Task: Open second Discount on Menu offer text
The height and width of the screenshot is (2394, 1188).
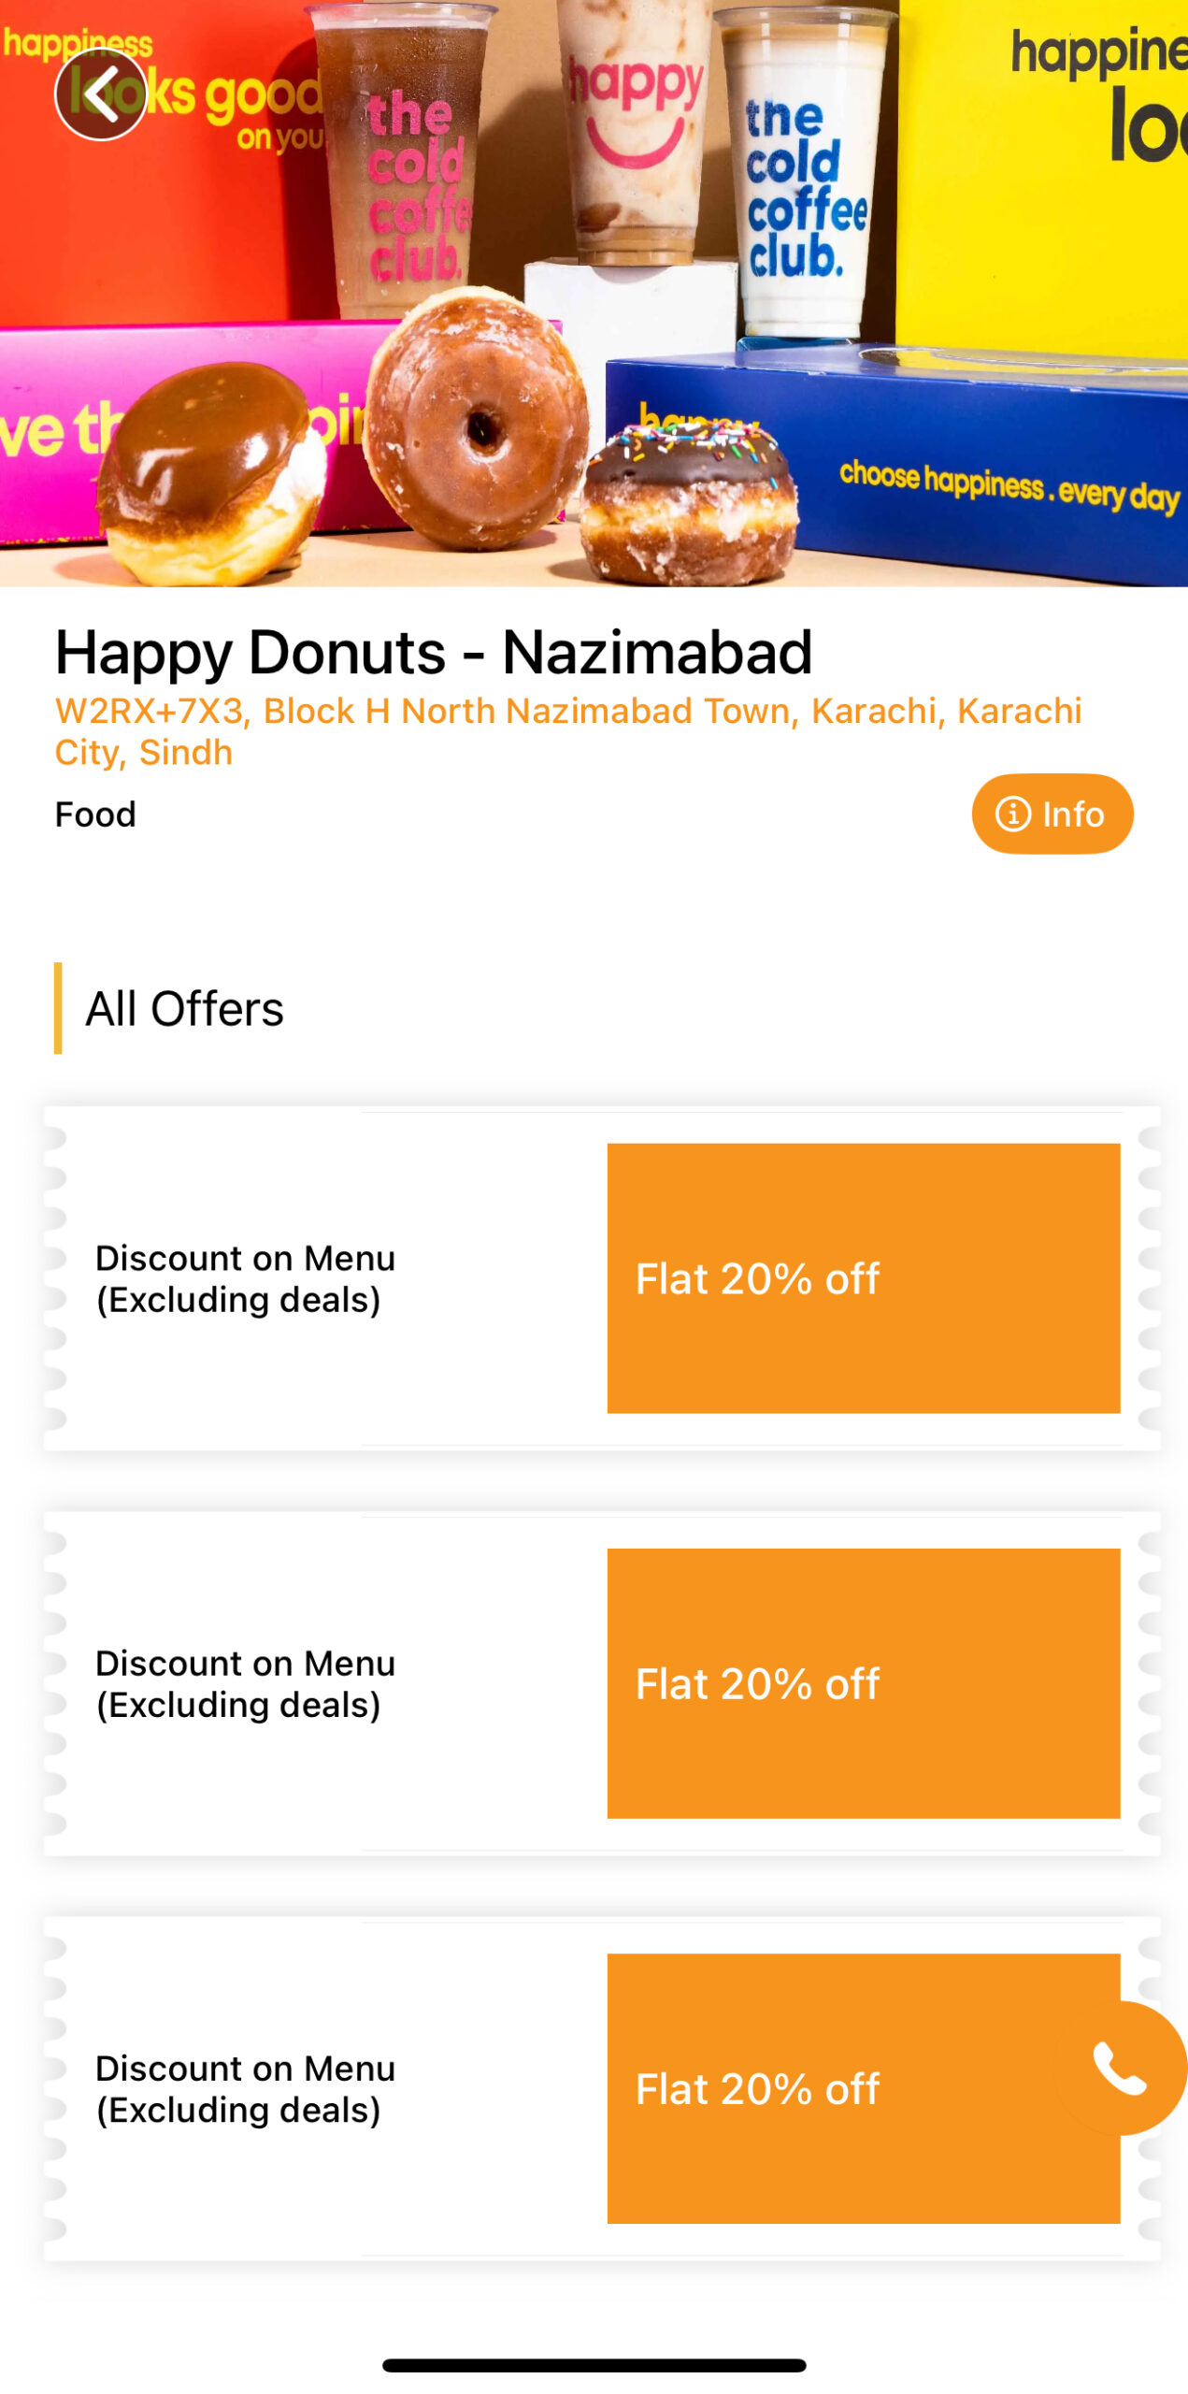Action: pos(245,1683)
